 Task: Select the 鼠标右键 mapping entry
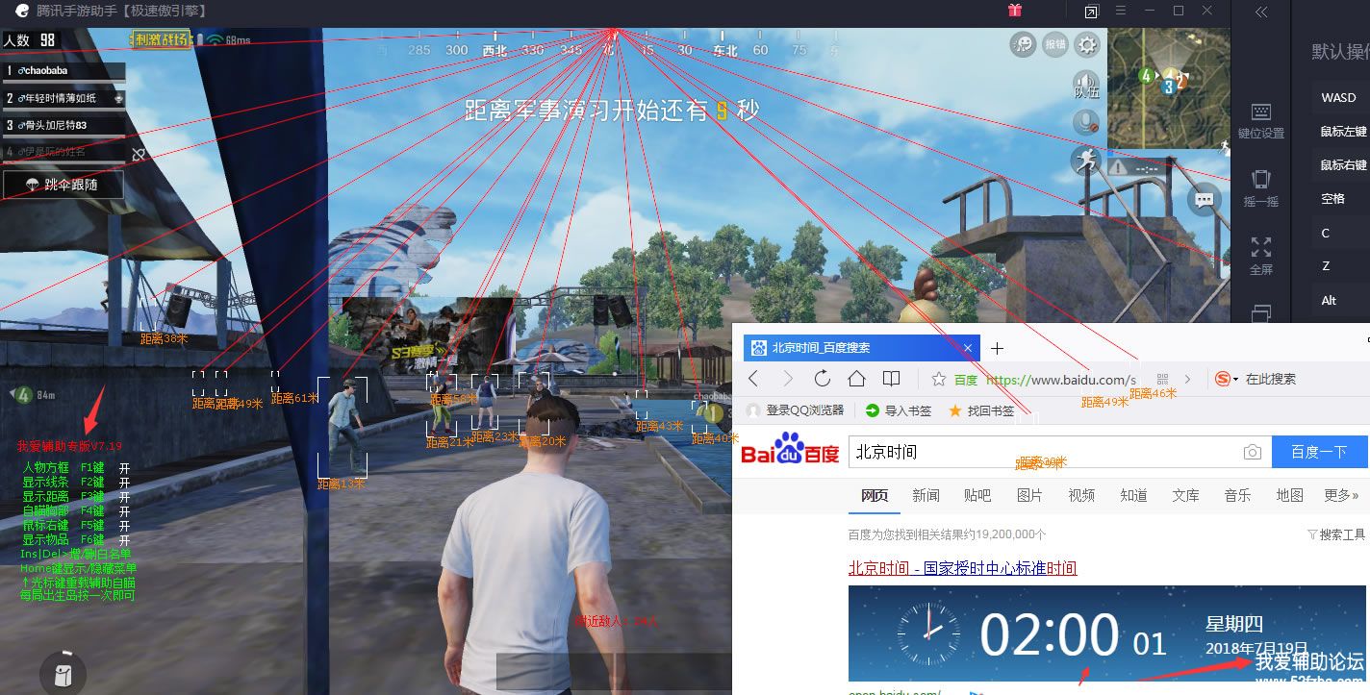pos(1341,165)
